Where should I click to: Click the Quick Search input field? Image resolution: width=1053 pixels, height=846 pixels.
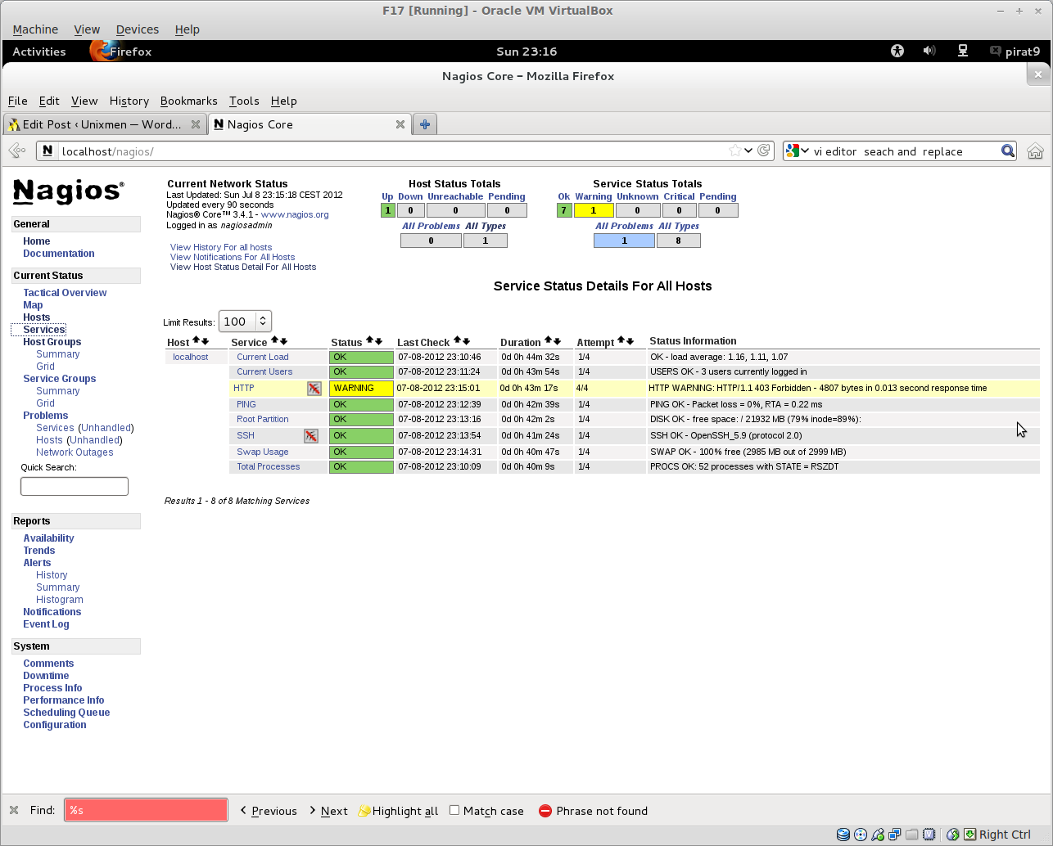pos(75,486)
